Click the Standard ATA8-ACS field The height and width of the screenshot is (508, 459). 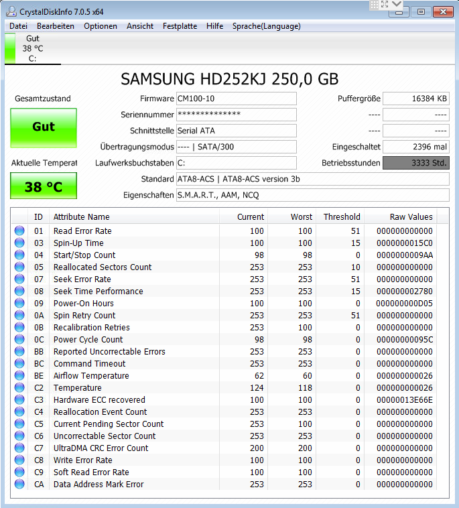[312, 179]
